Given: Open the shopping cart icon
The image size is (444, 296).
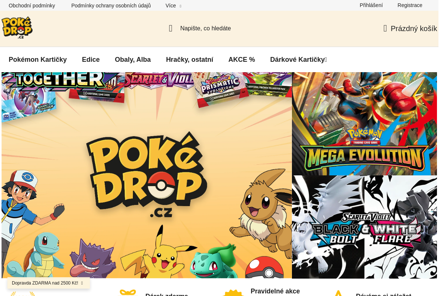Looking at the screenshot, I should (x=385, y=28).
